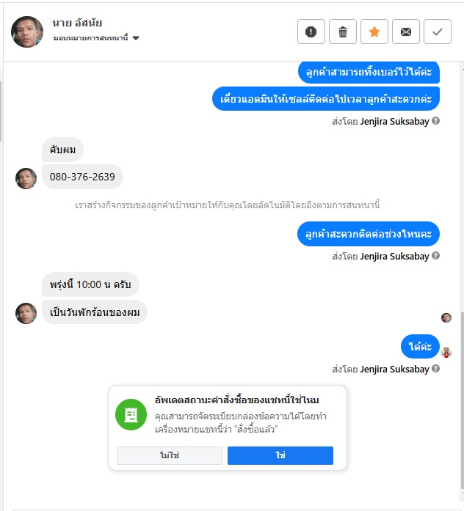The image size is (464, 511).
Task: Click the phone number message 080-376-2639
Action: (x=82, y=177)
